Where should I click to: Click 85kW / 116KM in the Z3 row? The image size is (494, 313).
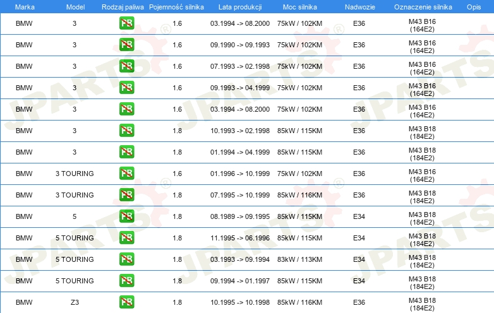(299, 302)
